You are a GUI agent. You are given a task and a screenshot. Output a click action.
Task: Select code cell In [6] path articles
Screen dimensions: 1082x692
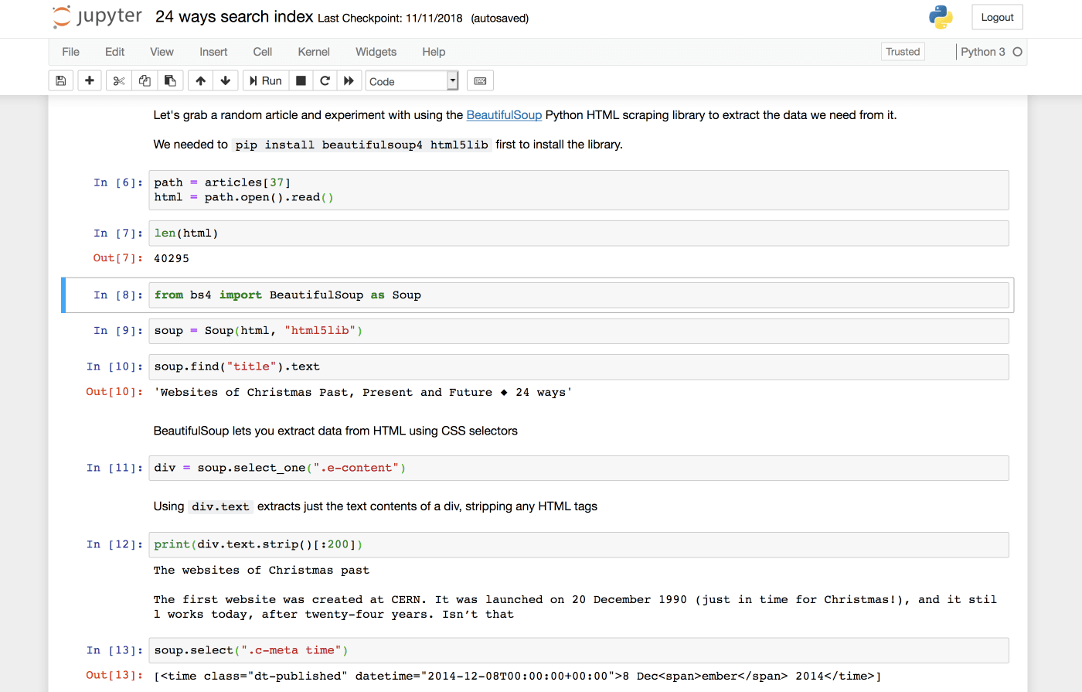pos(579,190)
